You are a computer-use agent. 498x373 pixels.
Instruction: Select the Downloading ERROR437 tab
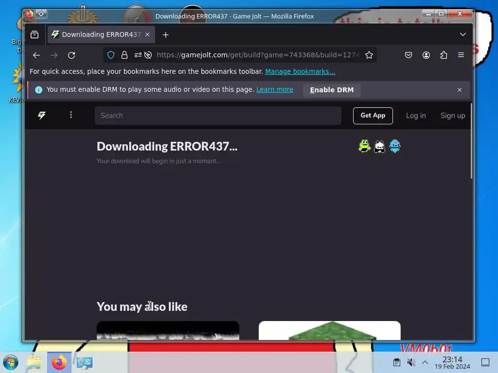click(101, 34)
